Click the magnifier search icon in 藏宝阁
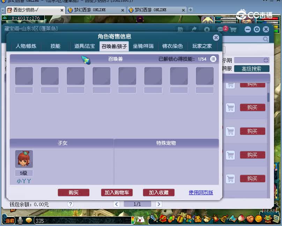282x226 pixels. pyautogui.click(x=266, y=39)
